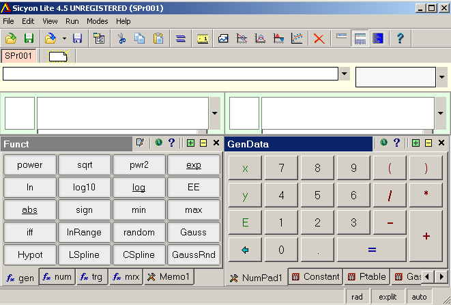This screenshot has width=451, height=305.
Task: Insert the sqrt function
Action: 85,165
